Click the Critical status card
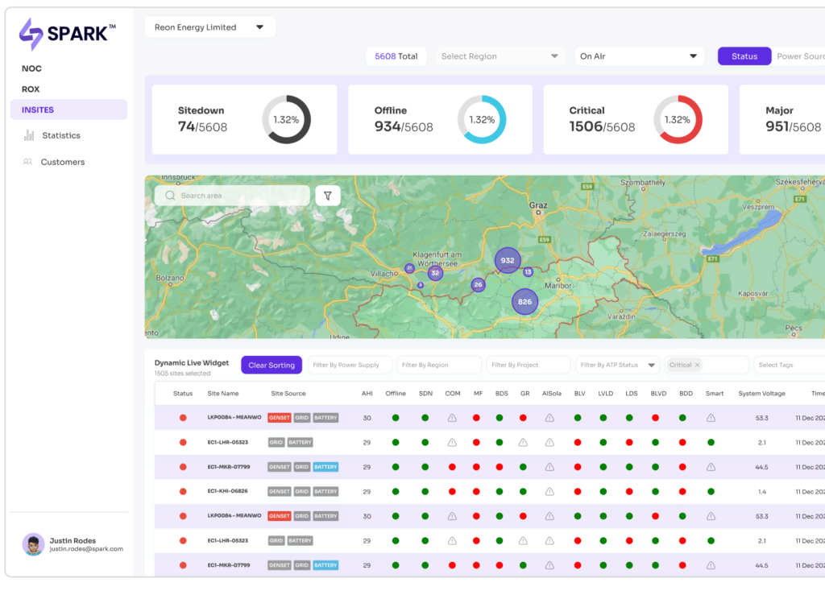 (635, 119)
